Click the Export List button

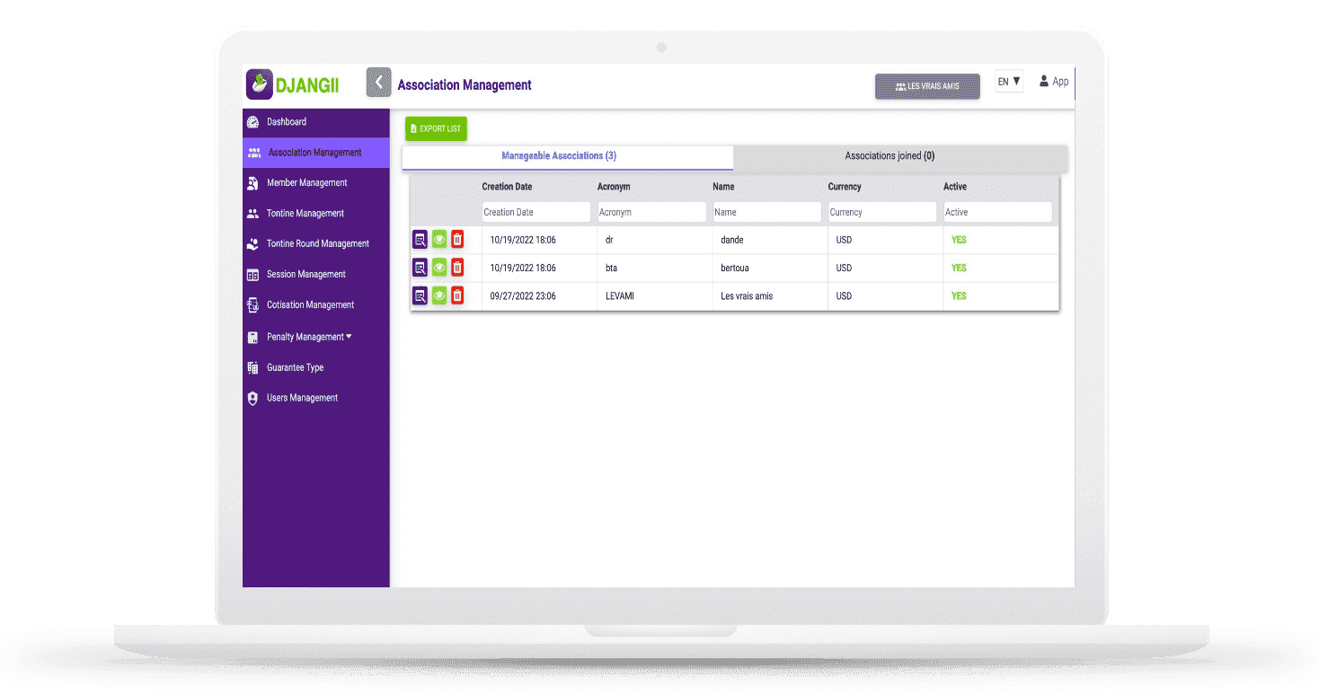coord(436,128)
